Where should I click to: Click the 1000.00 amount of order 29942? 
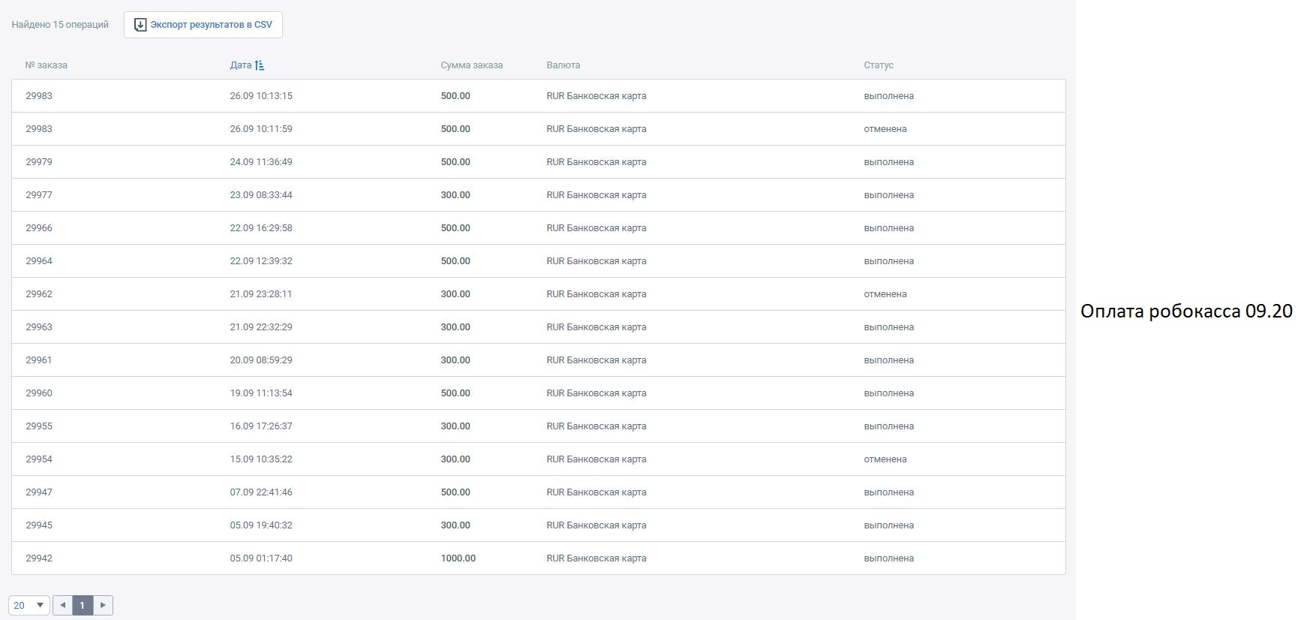[458, 558]
